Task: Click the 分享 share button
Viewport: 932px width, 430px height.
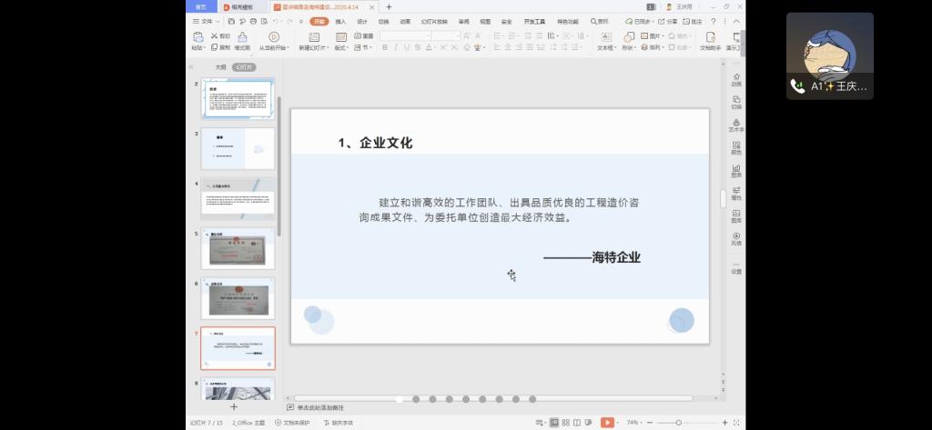Action: 670,21
